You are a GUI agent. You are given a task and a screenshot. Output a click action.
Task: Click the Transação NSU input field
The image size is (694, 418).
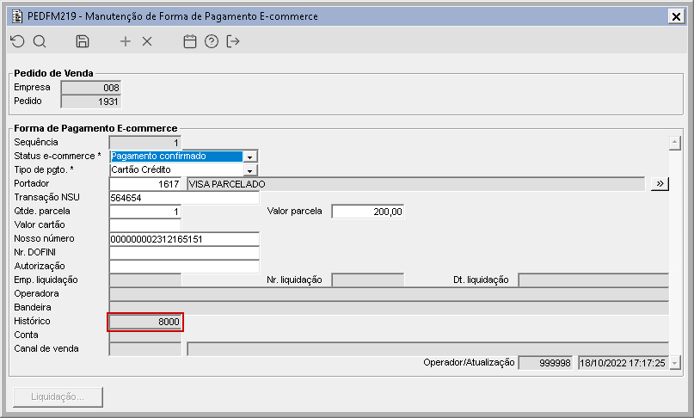[184, 198]
